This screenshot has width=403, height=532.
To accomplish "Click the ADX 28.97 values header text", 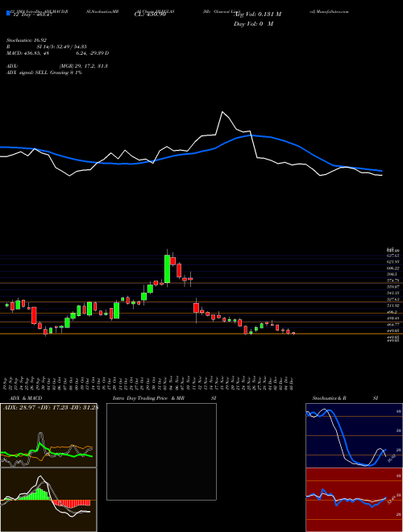I will coord(50,408).
